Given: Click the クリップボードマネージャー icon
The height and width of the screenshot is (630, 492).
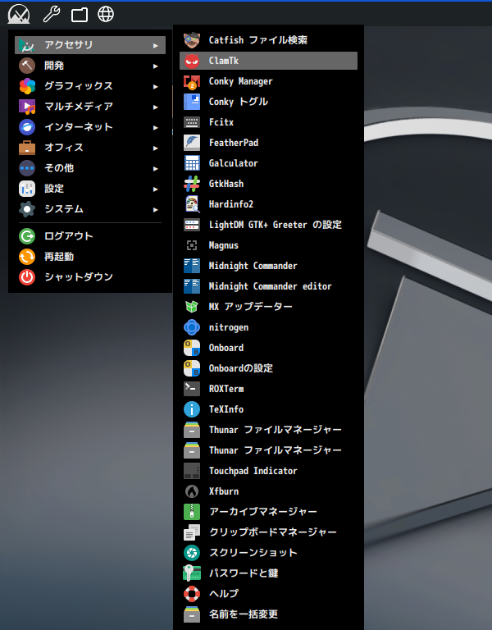Looking at the screenshot, I should [x=192, y=532].
